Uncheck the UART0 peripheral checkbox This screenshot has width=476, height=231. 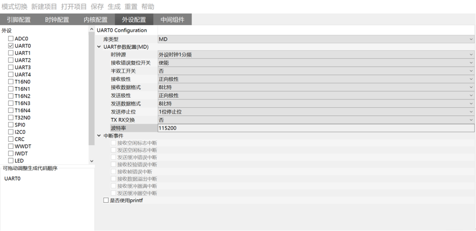pyautogui.click(x=11, y=46)
